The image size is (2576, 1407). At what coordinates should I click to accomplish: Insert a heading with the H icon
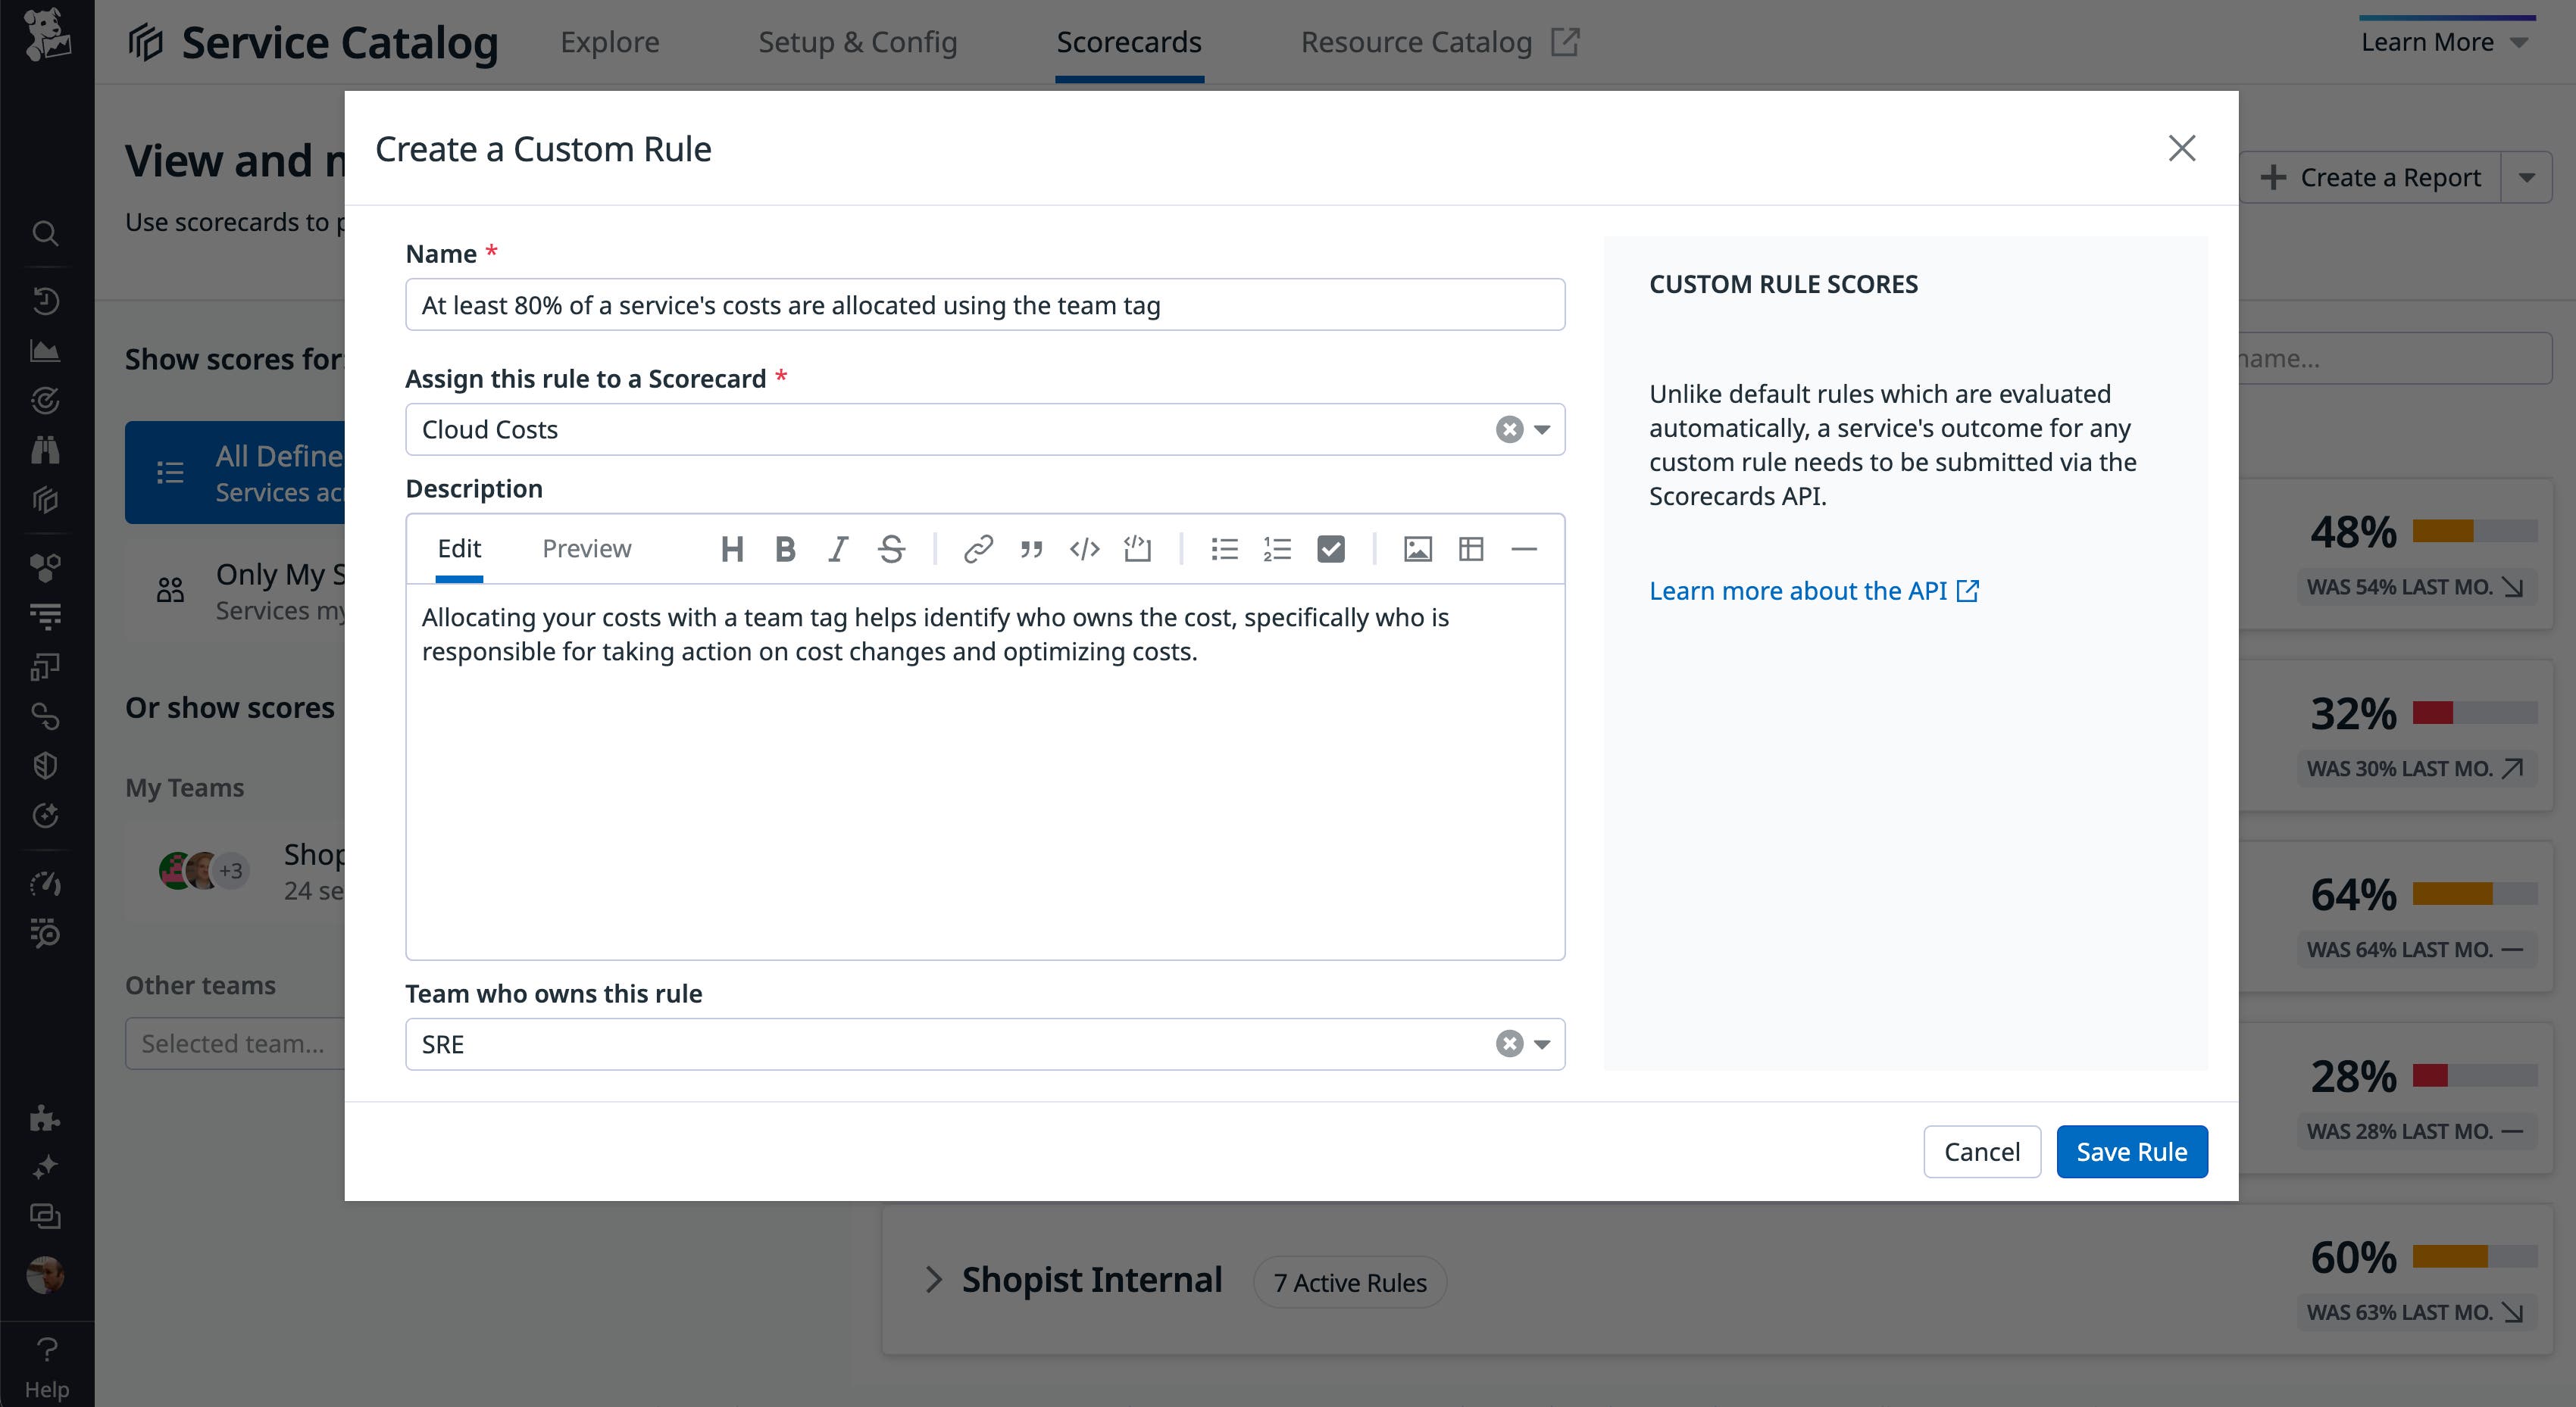tap(733, 548)
